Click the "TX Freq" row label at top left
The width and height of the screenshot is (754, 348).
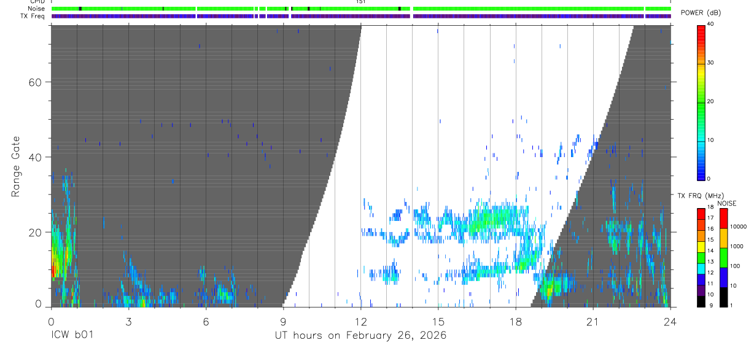point(32,16)
